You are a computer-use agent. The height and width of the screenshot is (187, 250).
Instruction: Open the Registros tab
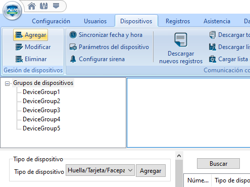coord(178,21)
